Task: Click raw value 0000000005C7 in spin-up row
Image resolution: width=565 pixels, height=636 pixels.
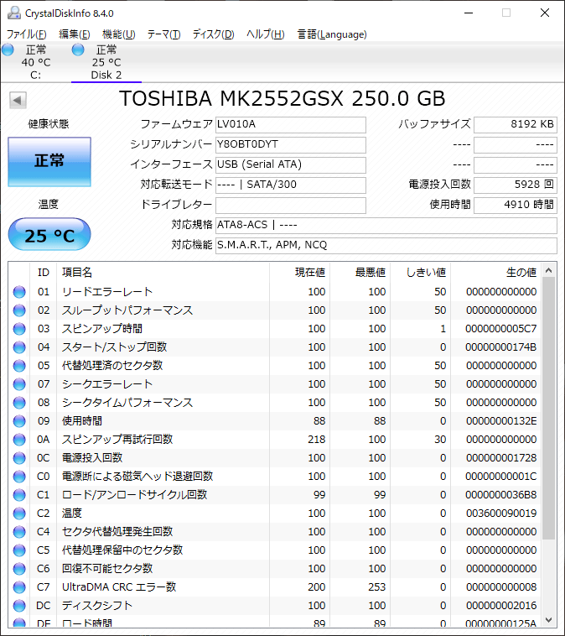Action: point(501,329)
